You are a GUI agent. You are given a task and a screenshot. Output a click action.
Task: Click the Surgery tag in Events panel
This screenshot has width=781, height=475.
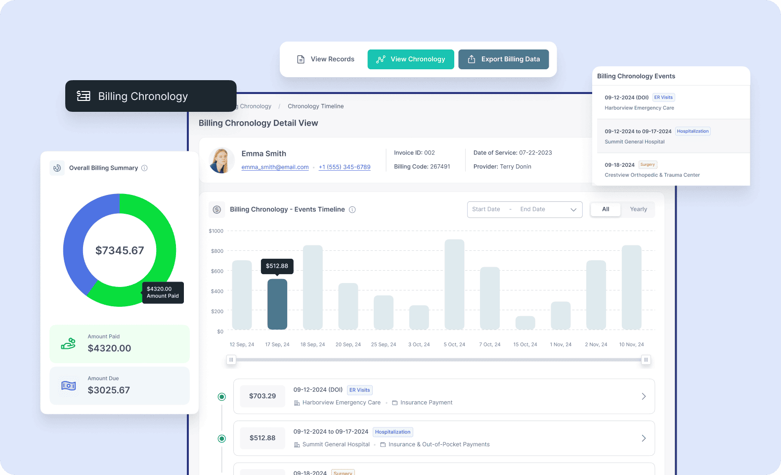point(648,165)
